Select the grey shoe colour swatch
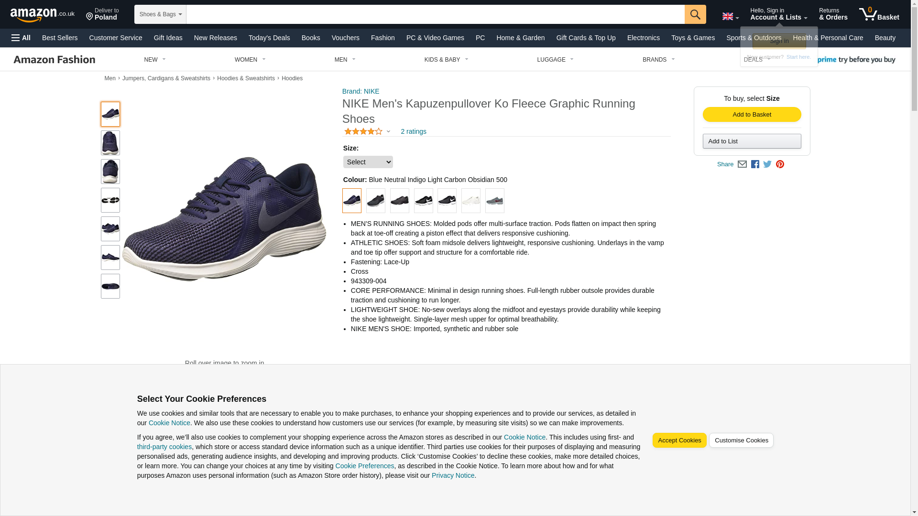 click(494, 201)
